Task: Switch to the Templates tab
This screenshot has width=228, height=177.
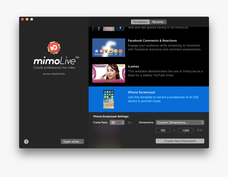Action: [x=140, y=22]
